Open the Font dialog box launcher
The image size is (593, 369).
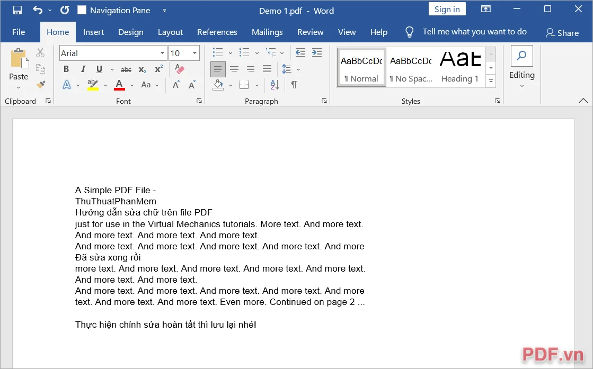click(199, 101)
